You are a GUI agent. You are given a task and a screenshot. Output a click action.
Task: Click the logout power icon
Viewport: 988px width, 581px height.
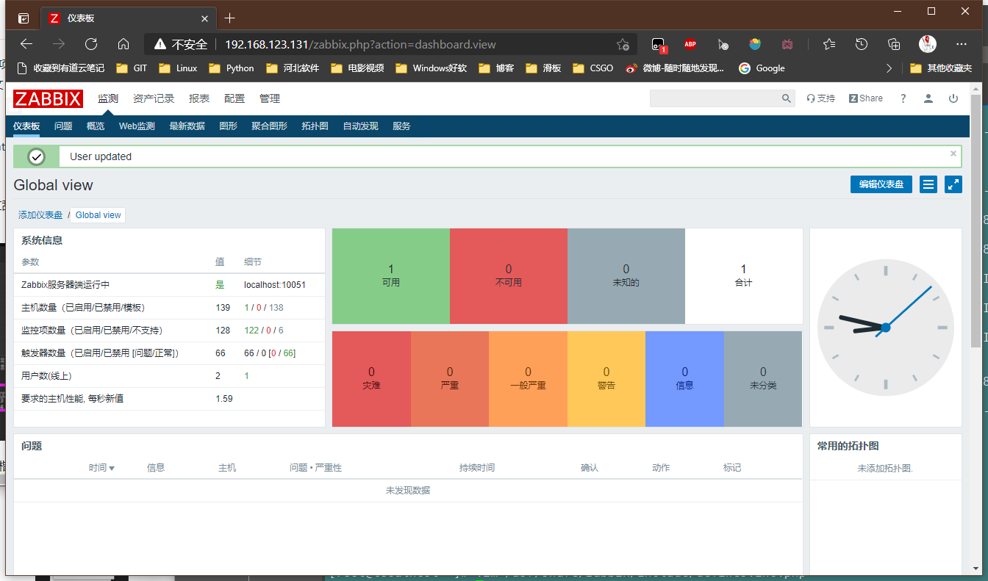(953, 98)
